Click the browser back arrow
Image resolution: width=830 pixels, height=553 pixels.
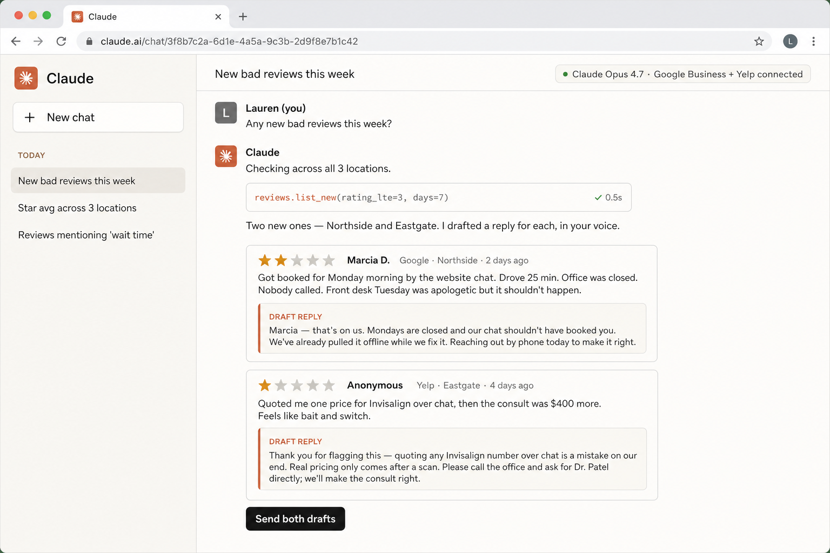point(16,41)
